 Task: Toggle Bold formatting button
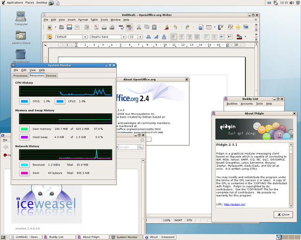(x=149, y=37)
